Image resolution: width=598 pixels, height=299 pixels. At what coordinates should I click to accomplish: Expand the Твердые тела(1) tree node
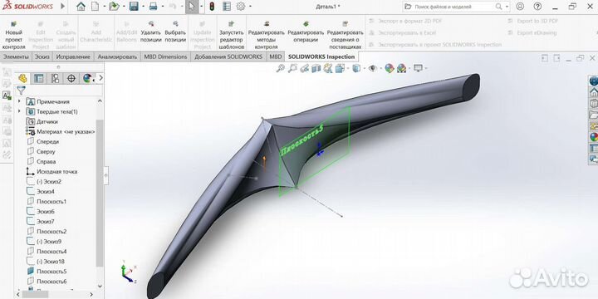pyautogui.click(x=19, y=111)
